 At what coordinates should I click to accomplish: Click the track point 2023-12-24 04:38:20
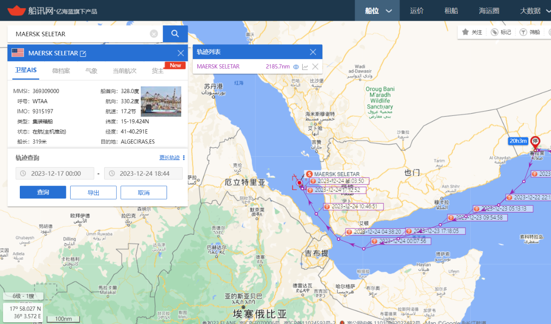point(376,232)
